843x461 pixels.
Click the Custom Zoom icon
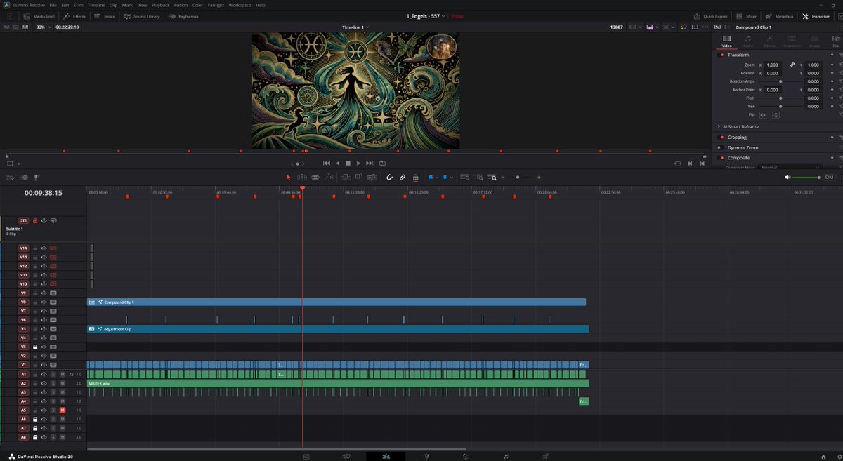pos(492,178)
